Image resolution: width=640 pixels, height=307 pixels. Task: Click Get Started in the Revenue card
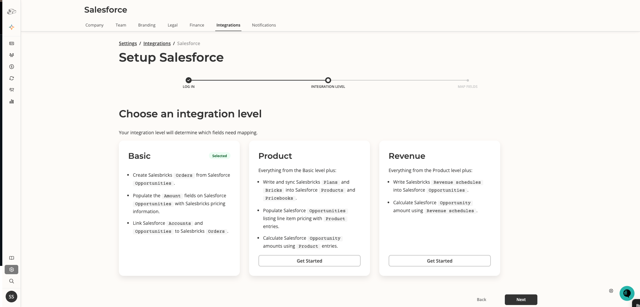[440, 261]
